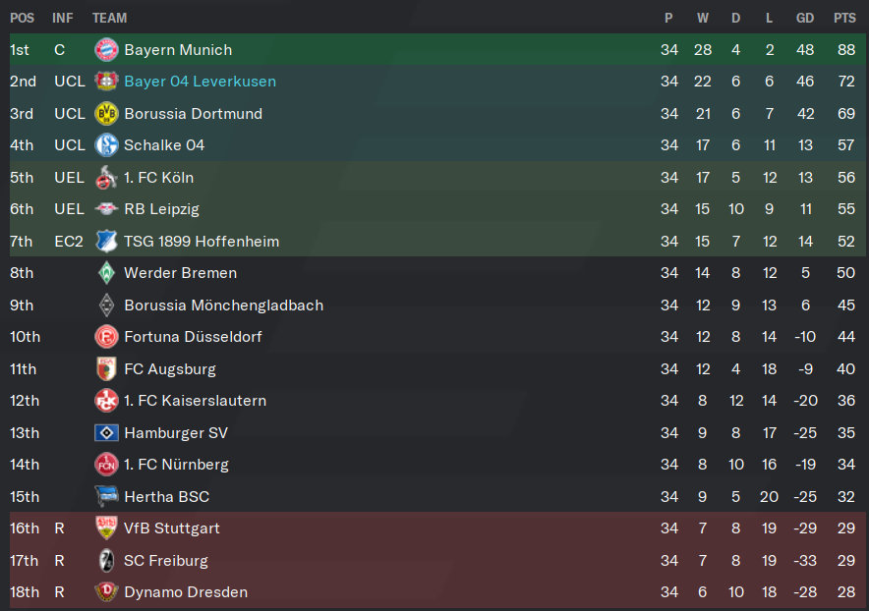Click the Hamburger SV flag logo

106,432
